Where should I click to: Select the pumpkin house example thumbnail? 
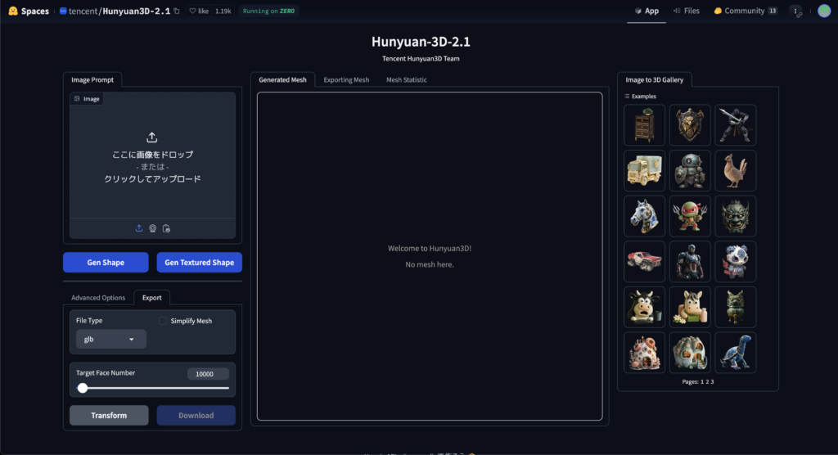690,353
